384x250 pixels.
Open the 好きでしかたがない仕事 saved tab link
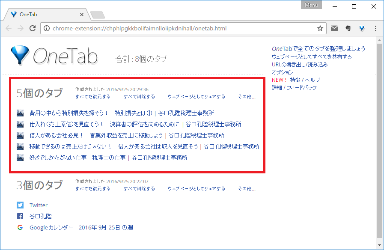(x=77, y=158)
